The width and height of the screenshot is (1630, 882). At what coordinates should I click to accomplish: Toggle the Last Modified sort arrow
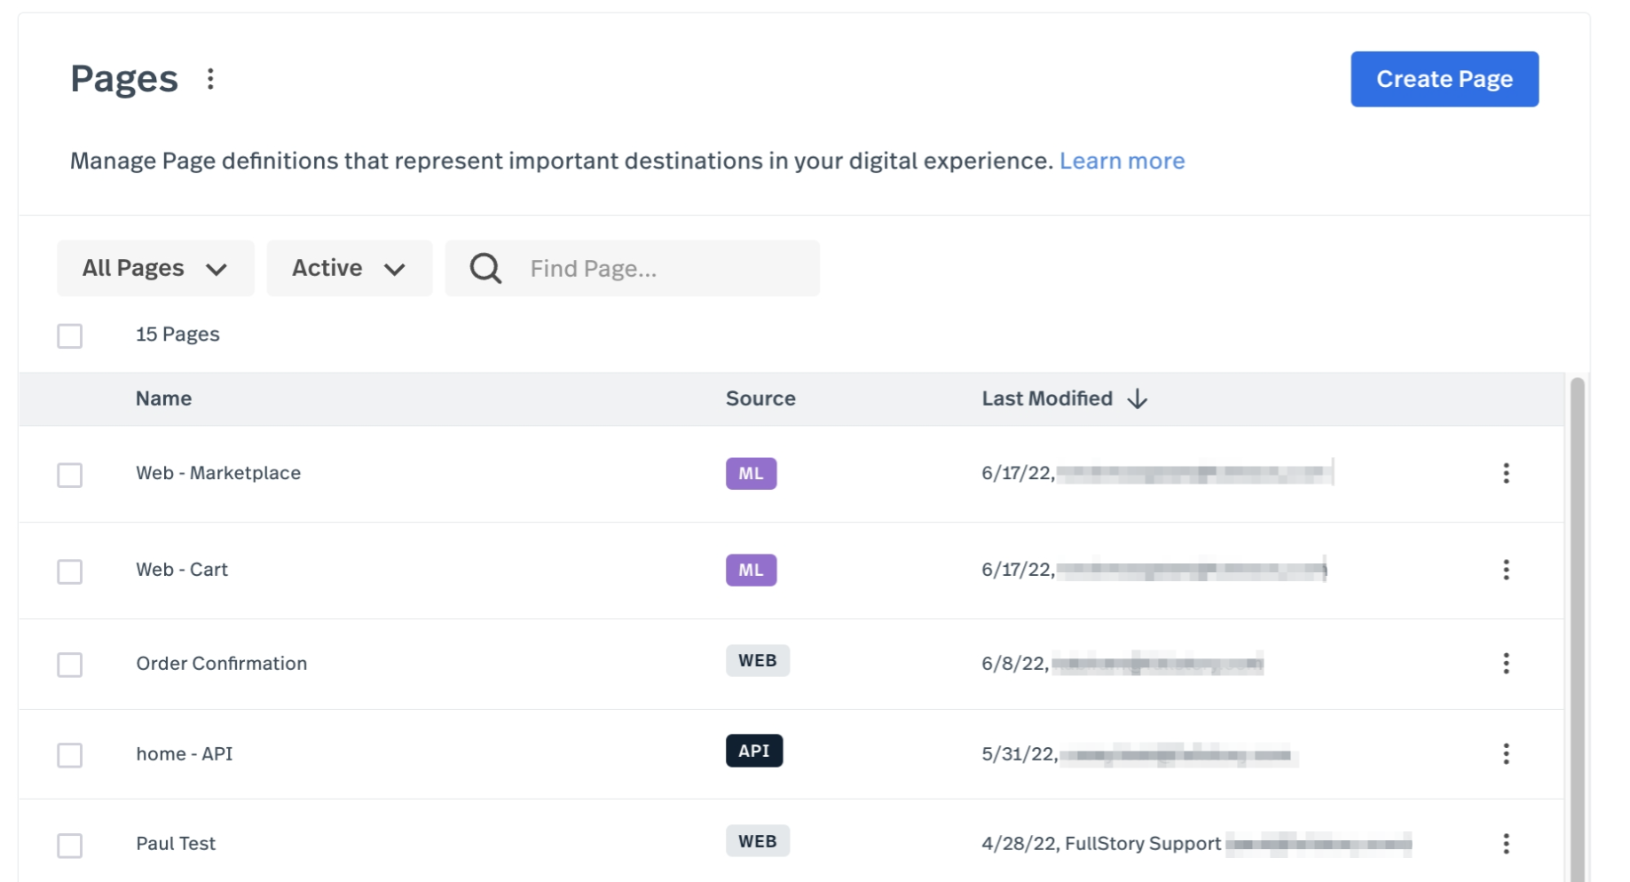point(1138,399)
